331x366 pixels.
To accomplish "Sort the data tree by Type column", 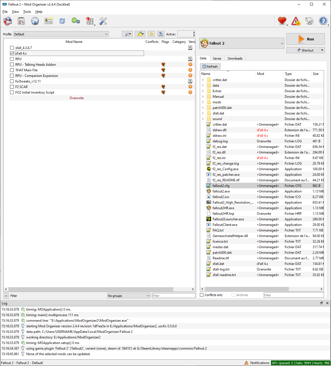I will click(297, 74).
